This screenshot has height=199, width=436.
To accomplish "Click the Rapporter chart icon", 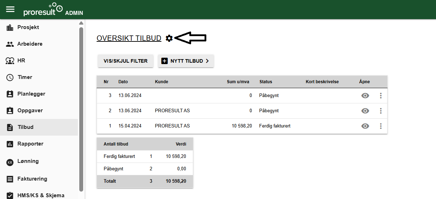I will 10,144.
